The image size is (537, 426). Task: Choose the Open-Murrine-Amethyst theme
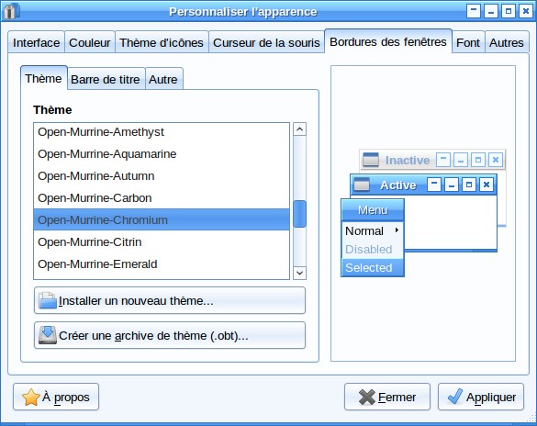(162, 132)
